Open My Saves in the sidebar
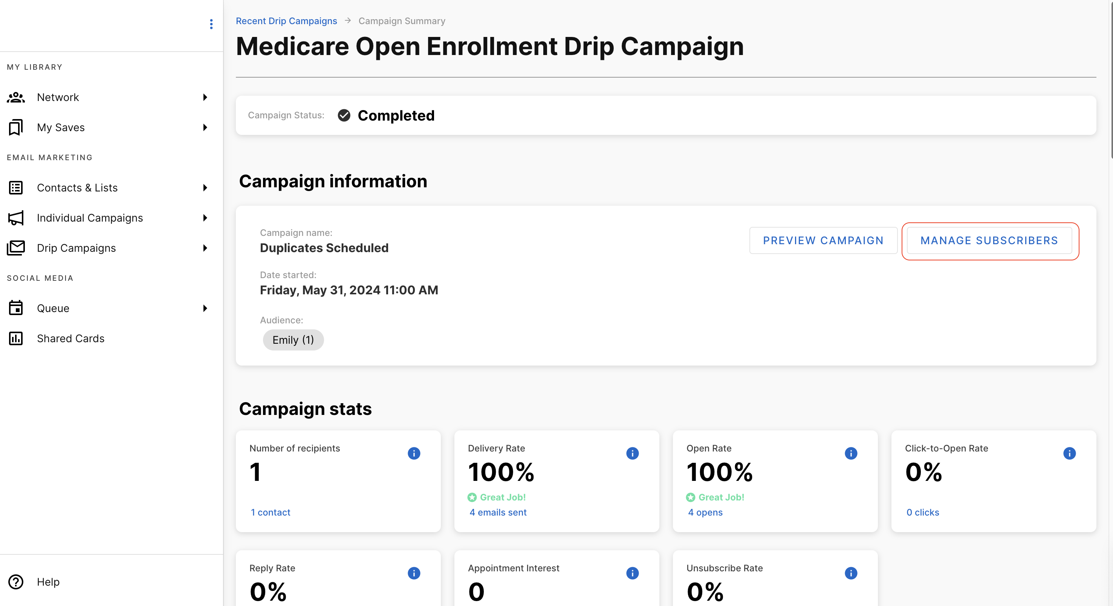Screen dimensions: 1113x606 coord(112,127)
